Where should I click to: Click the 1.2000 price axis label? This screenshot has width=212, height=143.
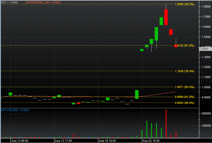tap(206, 67)
